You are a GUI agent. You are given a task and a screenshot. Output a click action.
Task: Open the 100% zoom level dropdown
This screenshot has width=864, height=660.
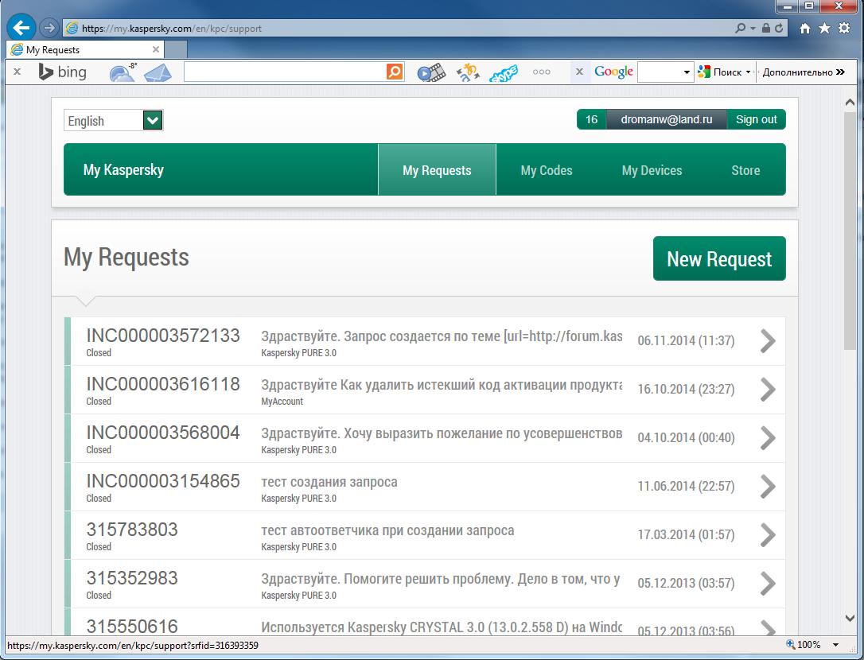click(836, 645)
